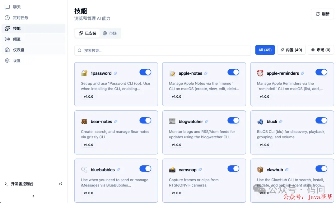Filter by 市场 (0) skills
Screen dimensions: 336x203
click(x=321, y=50)
